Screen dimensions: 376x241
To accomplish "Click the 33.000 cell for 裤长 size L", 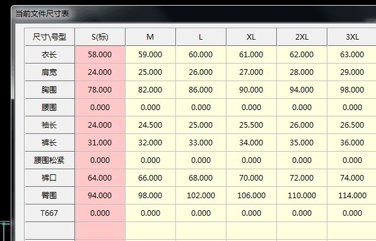I will click(201, 143).
